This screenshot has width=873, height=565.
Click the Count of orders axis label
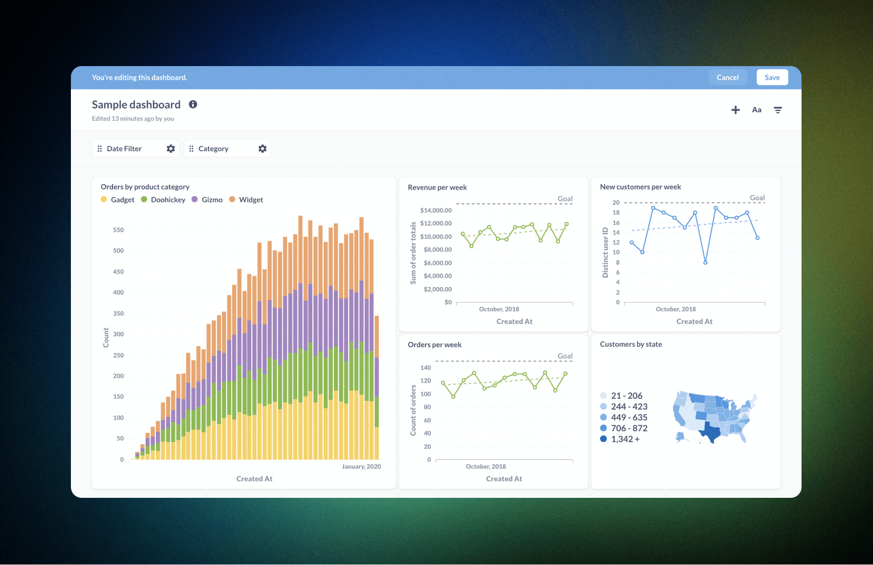tap(413, 411)
